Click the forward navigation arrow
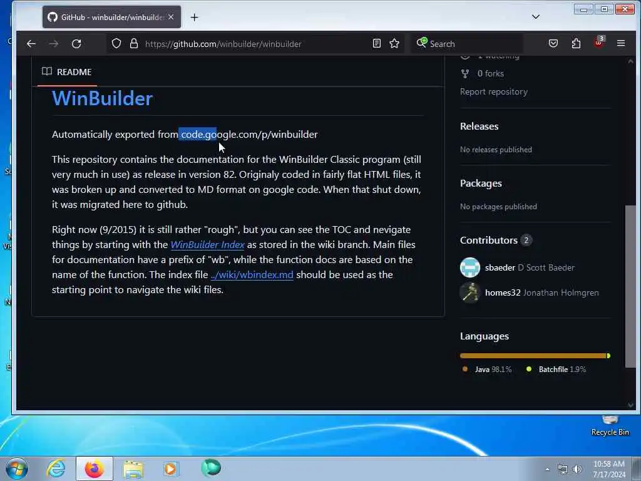 pyautogui.click(x=54, y=44)
